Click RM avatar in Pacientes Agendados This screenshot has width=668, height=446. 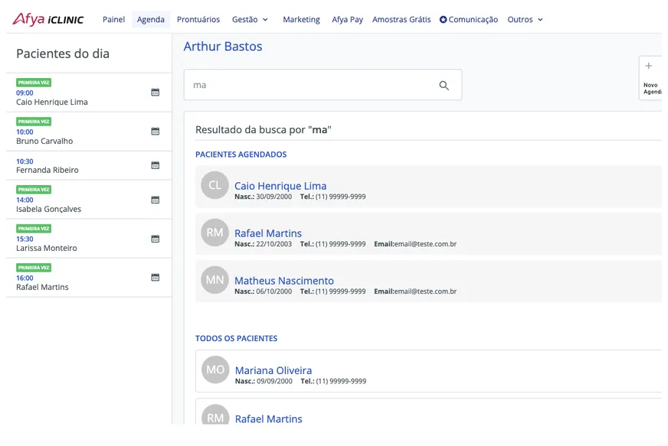pyautogui.click(x=214, y=233)
